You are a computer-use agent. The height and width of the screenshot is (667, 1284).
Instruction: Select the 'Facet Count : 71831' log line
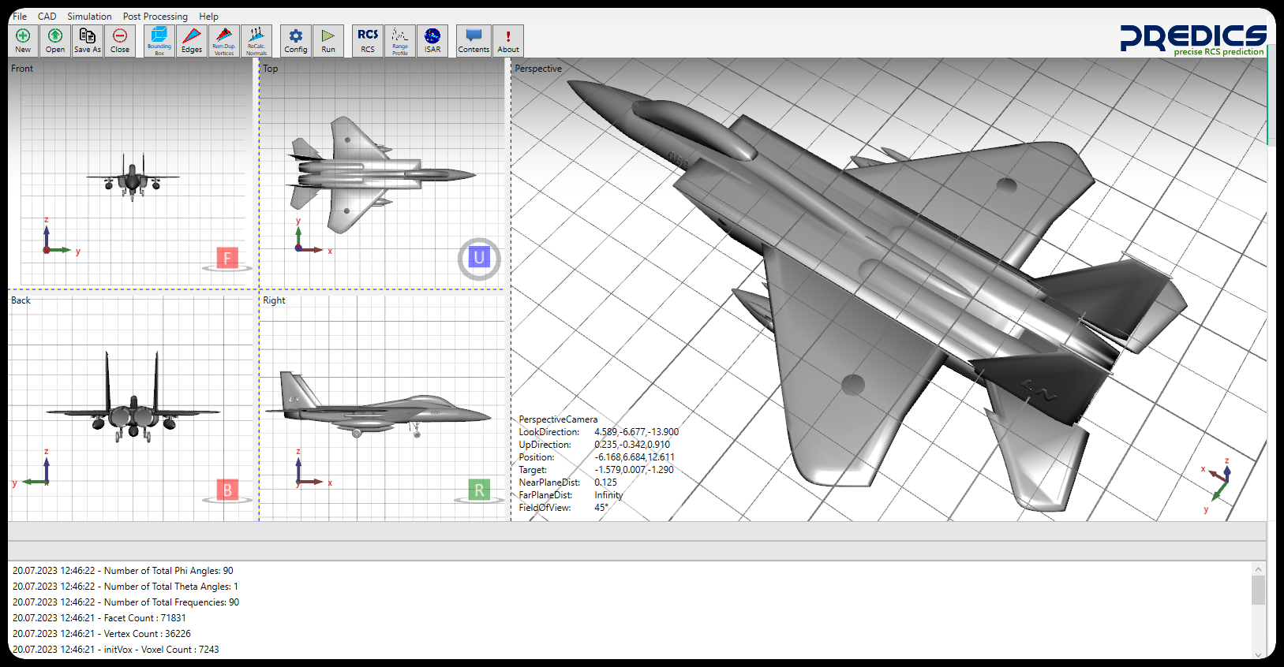coord(99,618)
